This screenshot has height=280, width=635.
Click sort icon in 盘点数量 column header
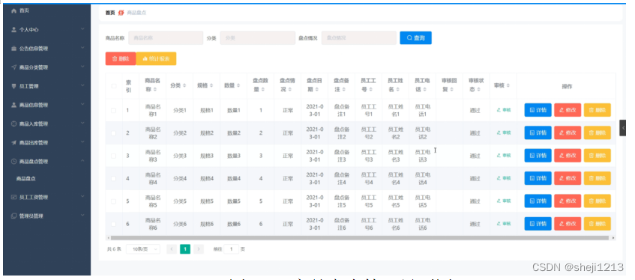263,89
